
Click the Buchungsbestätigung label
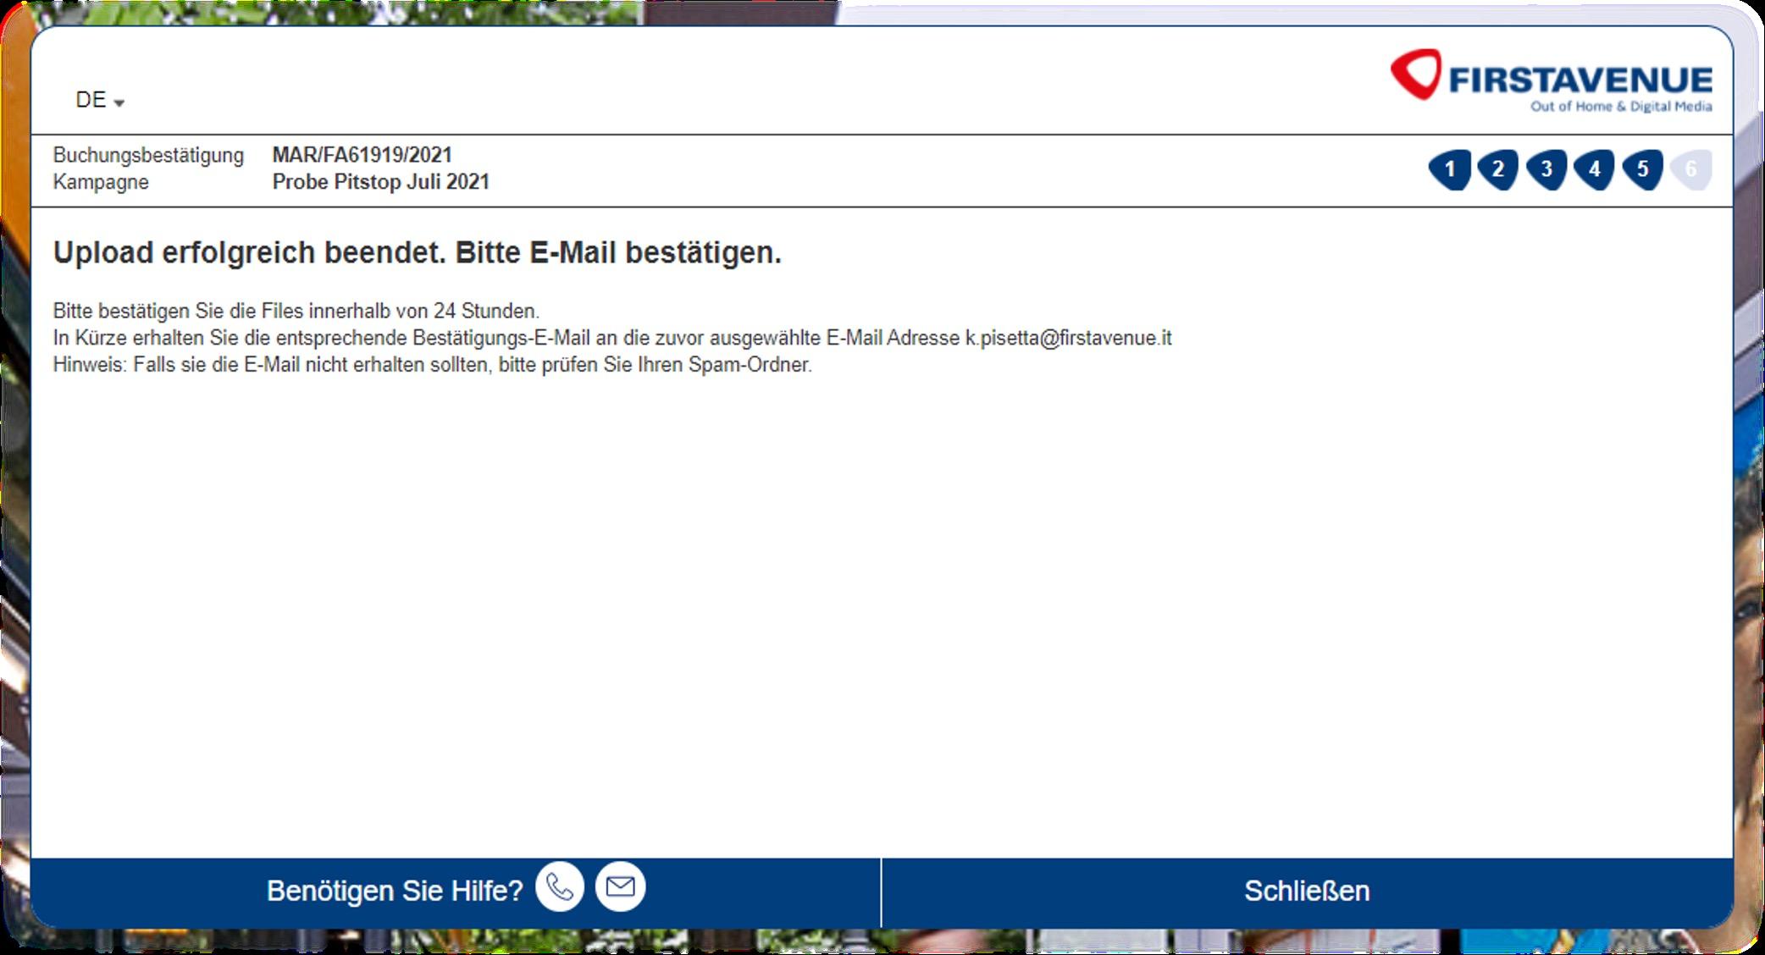coord(148,155)
